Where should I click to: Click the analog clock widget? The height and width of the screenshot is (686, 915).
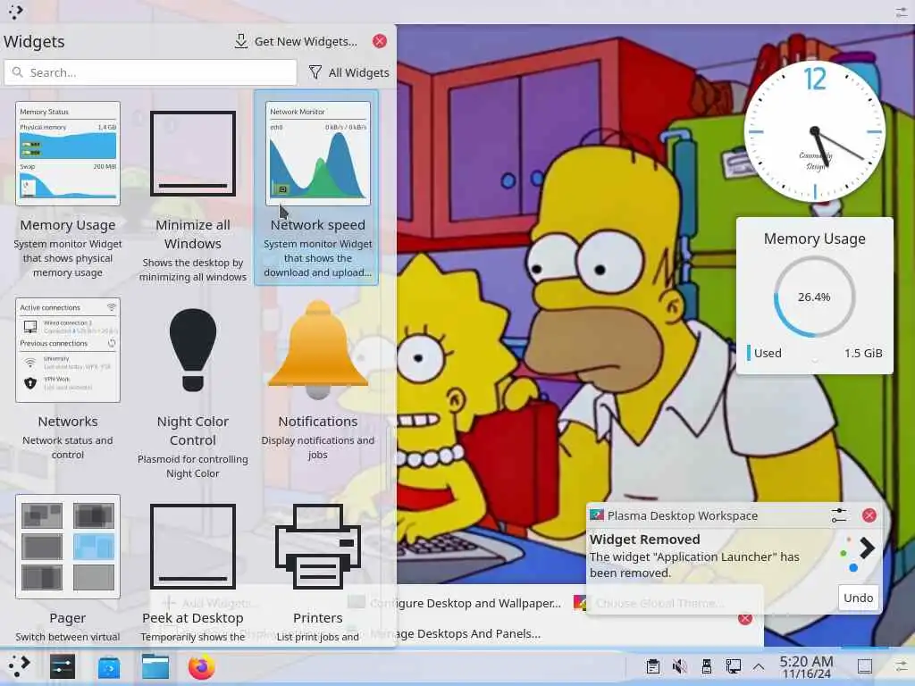(815, 131)
